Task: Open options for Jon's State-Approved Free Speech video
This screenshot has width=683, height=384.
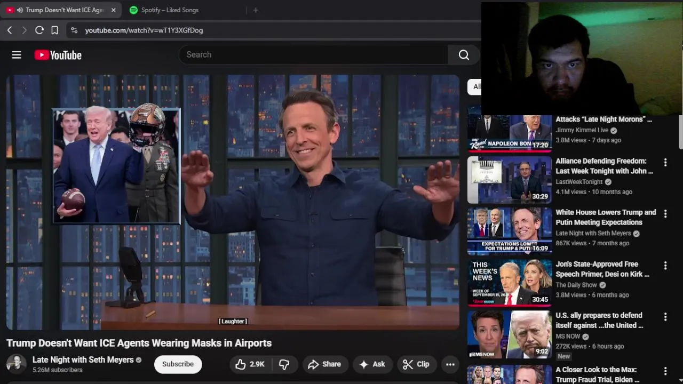Action: (665, 266)
